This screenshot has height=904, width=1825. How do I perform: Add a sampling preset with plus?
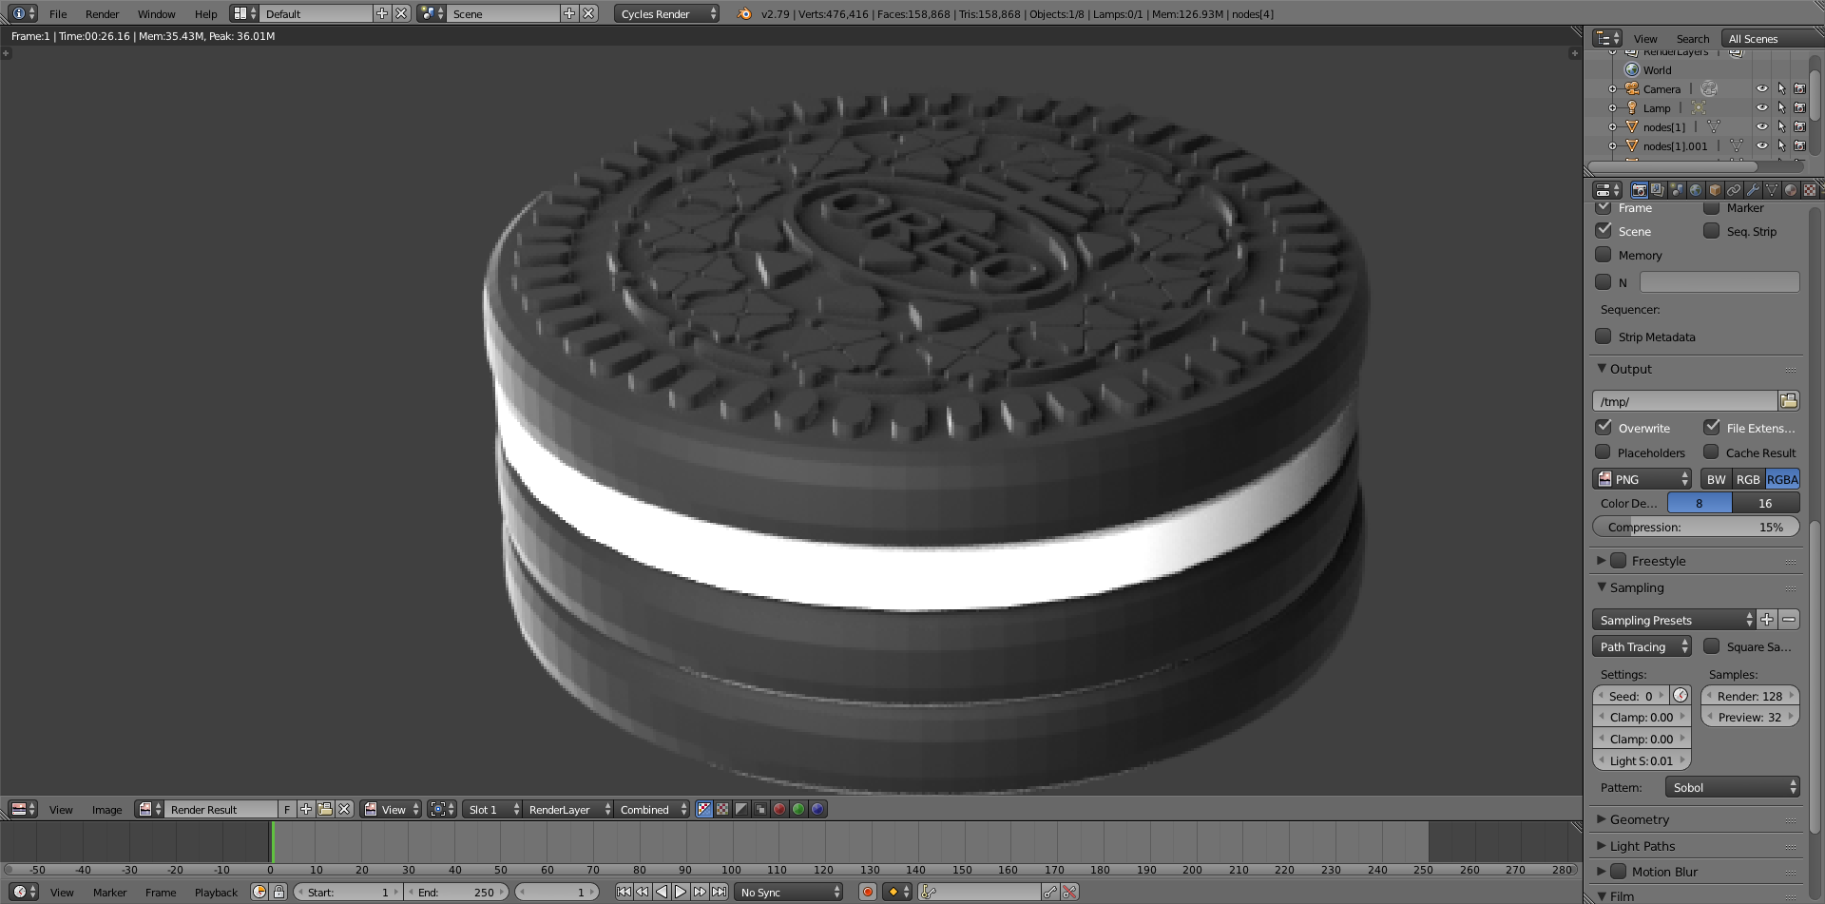(1767, 620)
